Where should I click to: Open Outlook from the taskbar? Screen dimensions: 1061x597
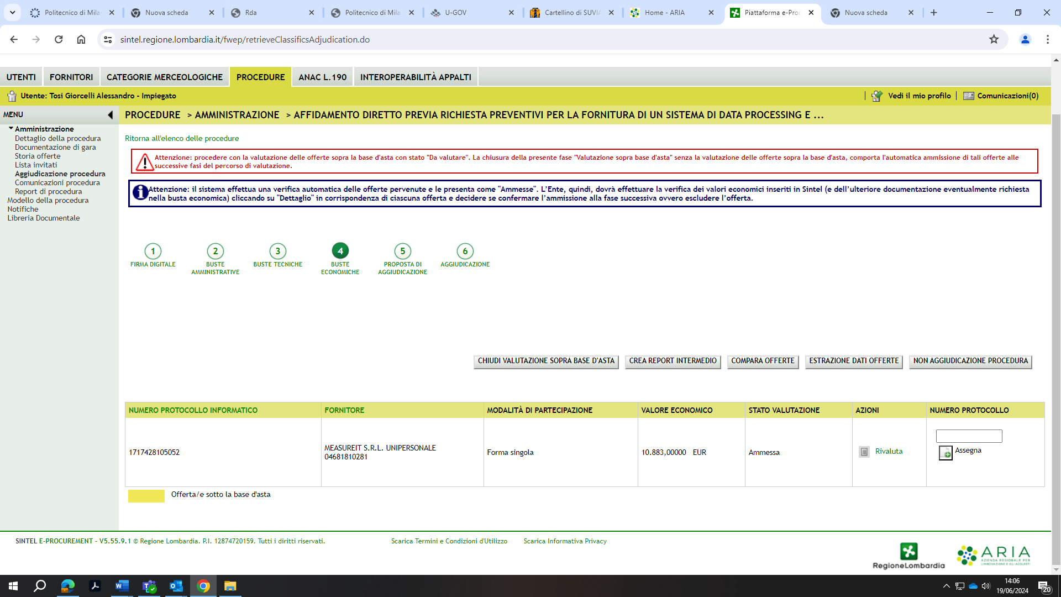tap(176, 586)
